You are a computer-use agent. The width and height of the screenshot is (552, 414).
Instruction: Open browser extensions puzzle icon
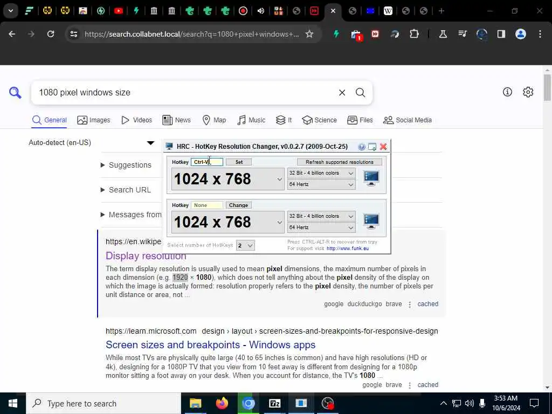tap(414, 34)
